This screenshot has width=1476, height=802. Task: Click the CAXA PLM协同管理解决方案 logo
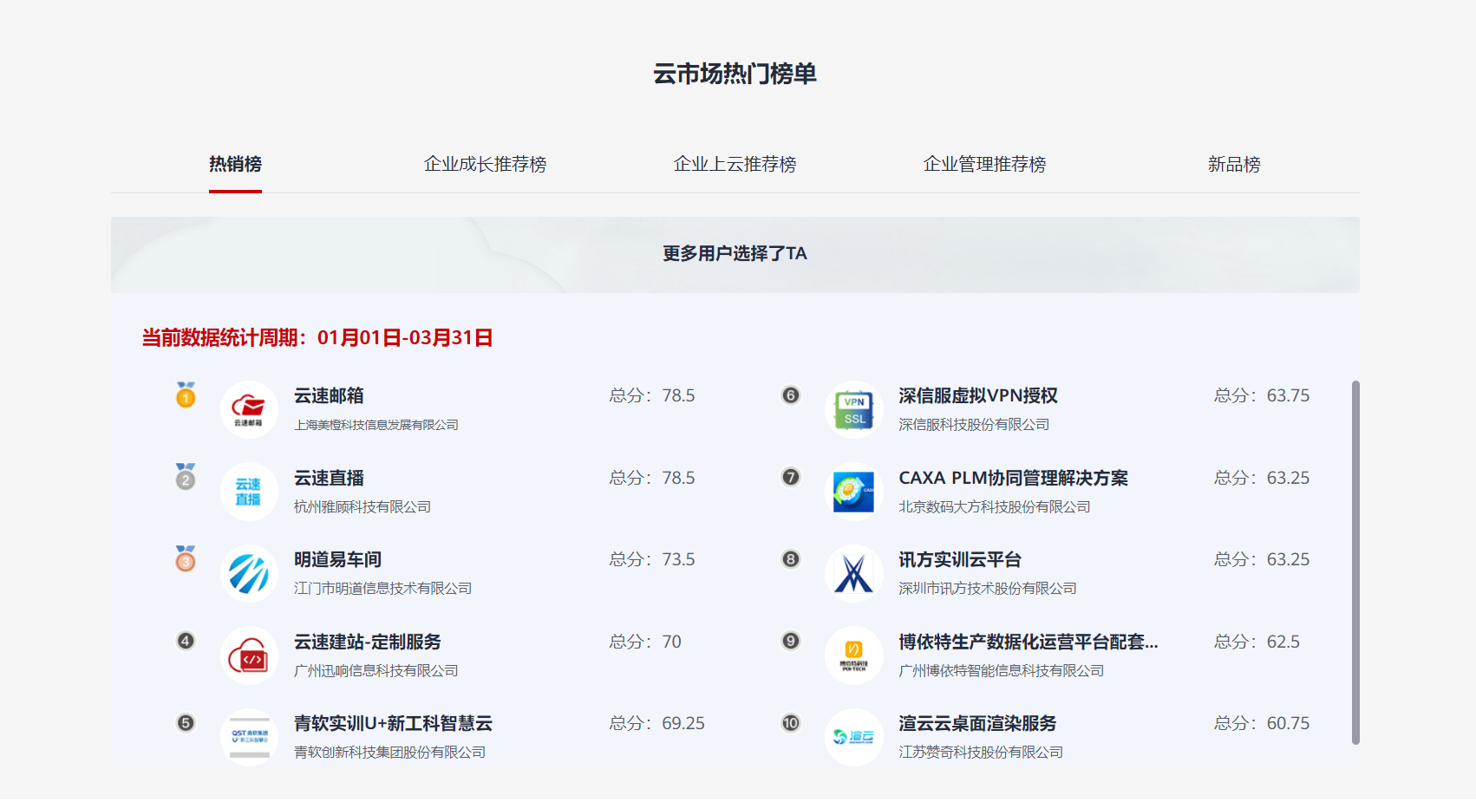(x=854, y=492)
